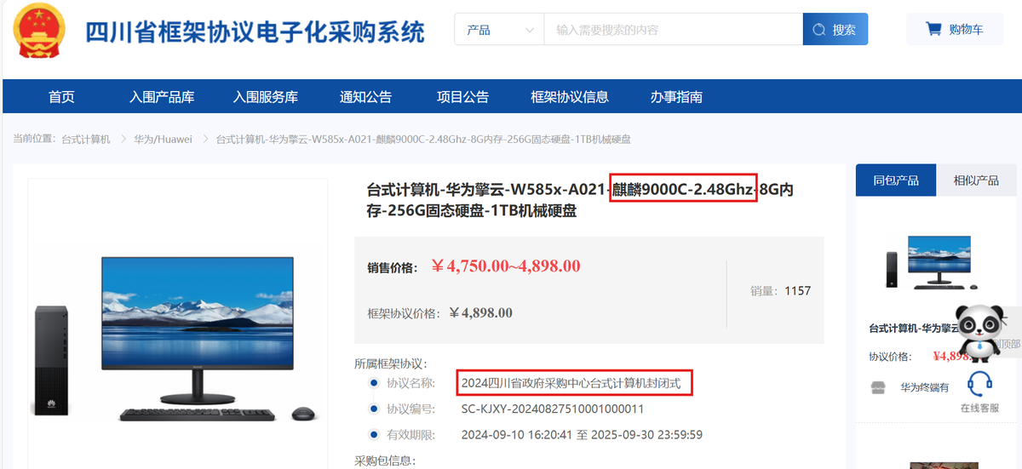Screen dimensions: 1022x469
Task: Click sales price ¥4,750.00~4,898.00
Action: point(506,266)
